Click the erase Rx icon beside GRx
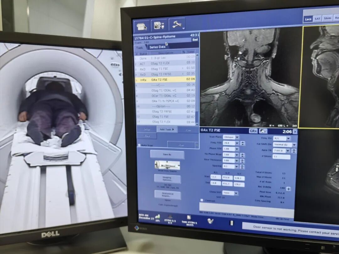 coord(263,131)
